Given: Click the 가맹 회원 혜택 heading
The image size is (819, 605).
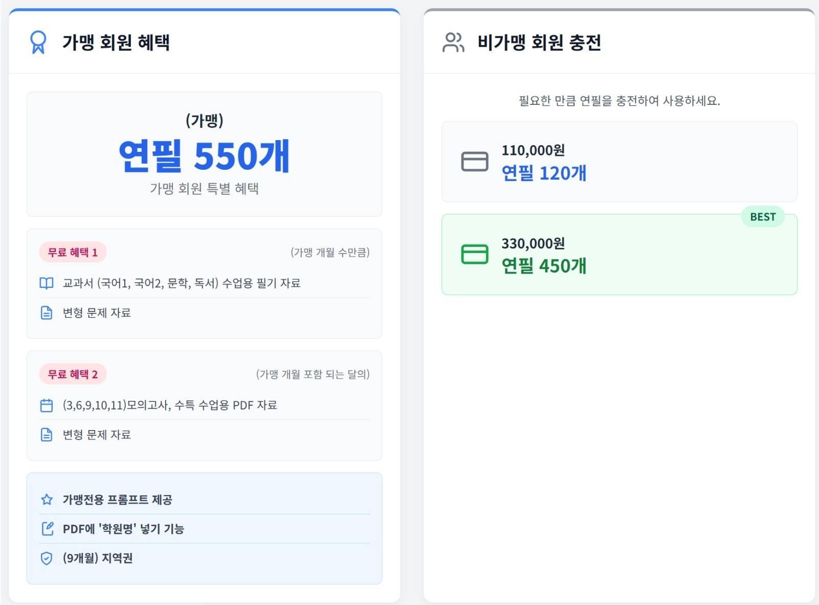Looking at the screenshot, I should pos(116,42).
